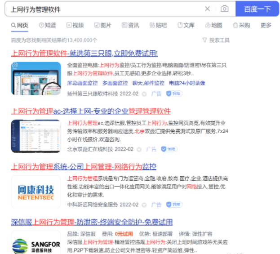Viewport: 280px width, 254px height.
Task: Click the SANGFOR logo thumbnail
Action: [x=36, y=243]
